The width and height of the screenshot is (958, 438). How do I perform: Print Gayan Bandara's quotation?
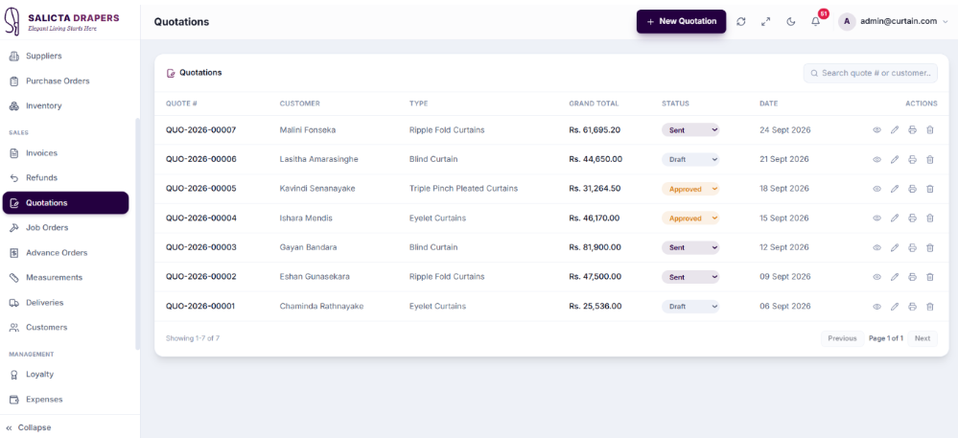tap(912, 247)
